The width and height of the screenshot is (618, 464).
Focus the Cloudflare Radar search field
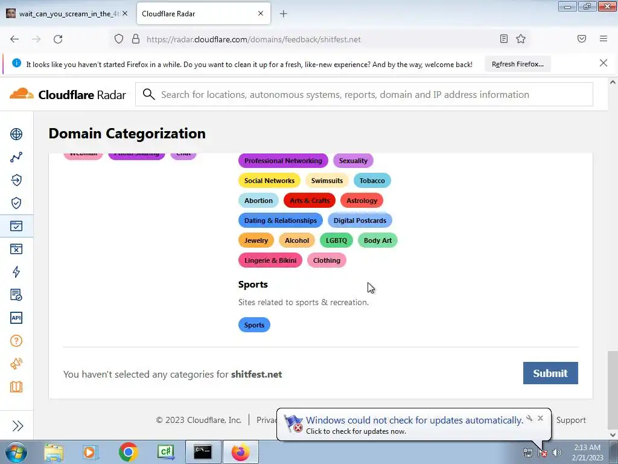click(x=364, y=94)
